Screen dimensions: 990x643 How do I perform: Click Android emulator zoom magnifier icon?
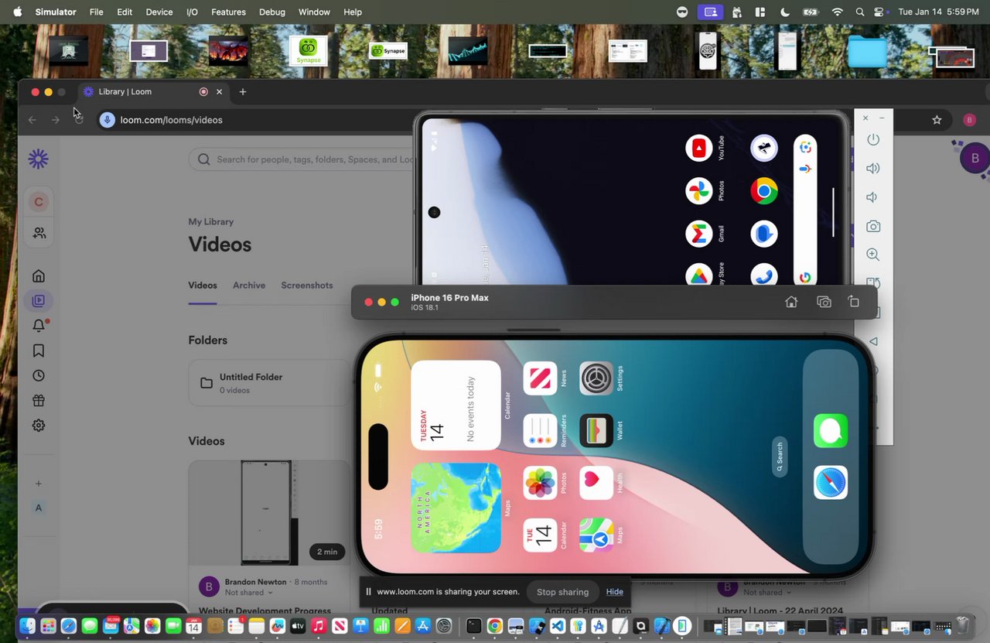pos(873,255)
